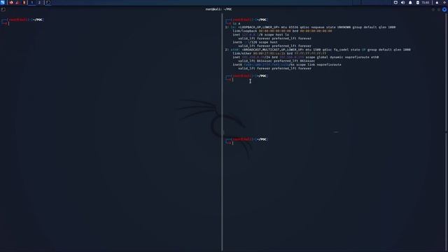Click the window title 'root@kali: ~/POC'

tap(218, 9)
